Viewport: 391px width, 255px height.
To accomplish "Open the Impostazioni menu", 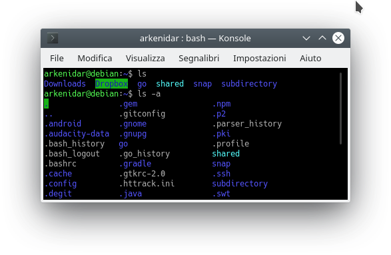I will pos(259,59).
